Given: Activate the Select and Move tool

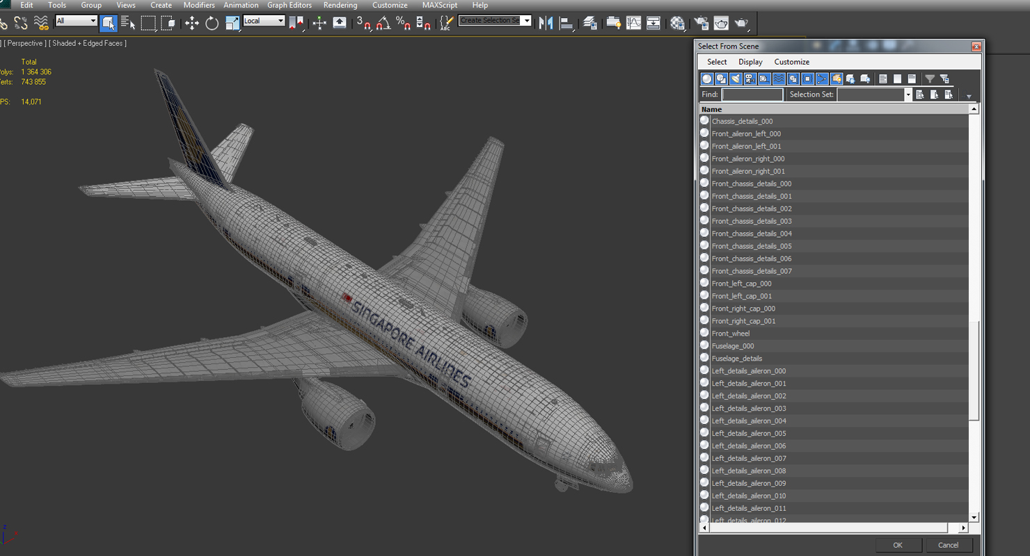Looking at the screenshot, I should tap(191, 23).
